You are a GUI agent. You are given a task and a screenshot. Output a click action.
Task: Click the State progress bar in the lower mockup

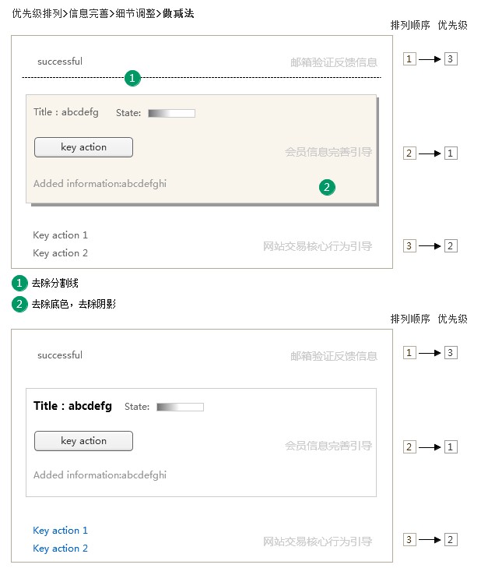(x=180, y=407)
